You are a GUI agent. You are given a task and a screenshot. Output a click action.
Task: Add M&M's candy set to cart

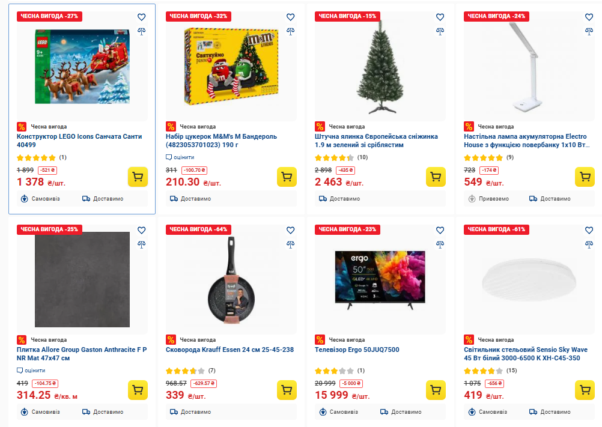(287, 177)
